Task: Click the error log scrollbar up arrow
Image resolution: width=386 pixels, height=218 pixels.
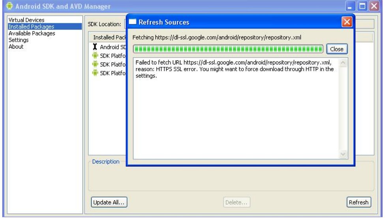Action: point(343,63)
